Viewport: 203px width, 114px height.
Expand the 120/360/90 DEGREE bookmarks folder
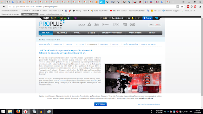pos(137,11)
